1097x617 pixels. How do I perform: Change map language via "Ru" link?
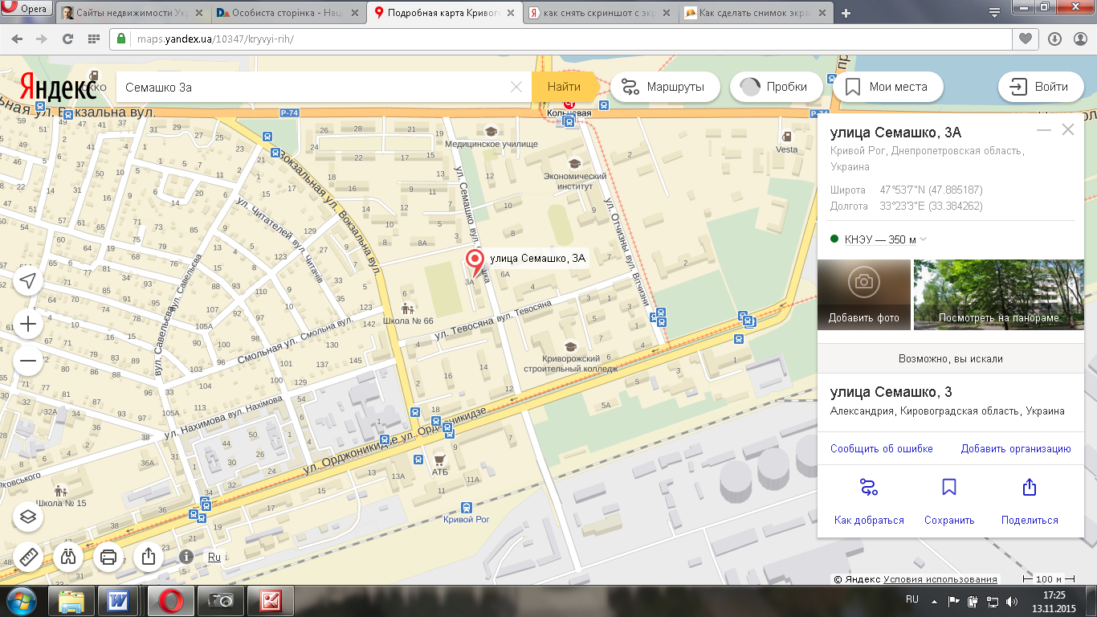click(214, 557)
